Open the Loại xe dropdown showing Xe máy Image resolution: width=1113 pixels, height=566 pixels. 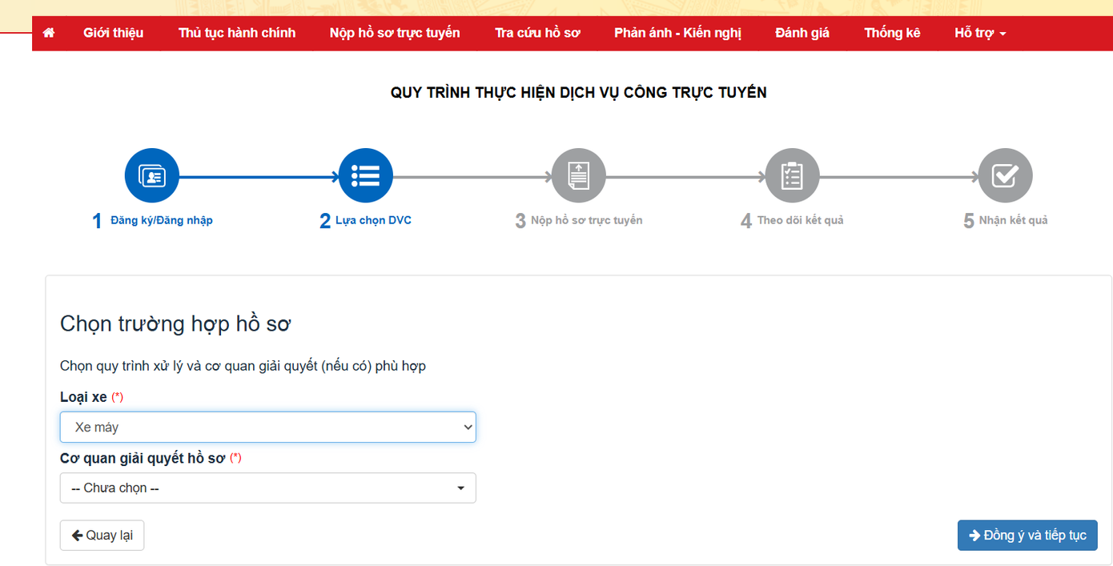[267, 427]
